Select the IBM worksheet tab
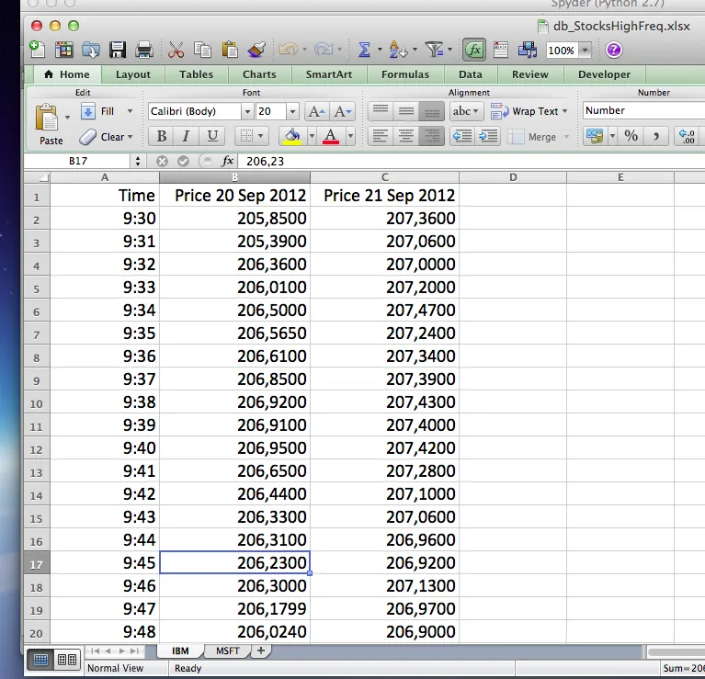This screenshot has height=679, width=705. click(180, 651)
